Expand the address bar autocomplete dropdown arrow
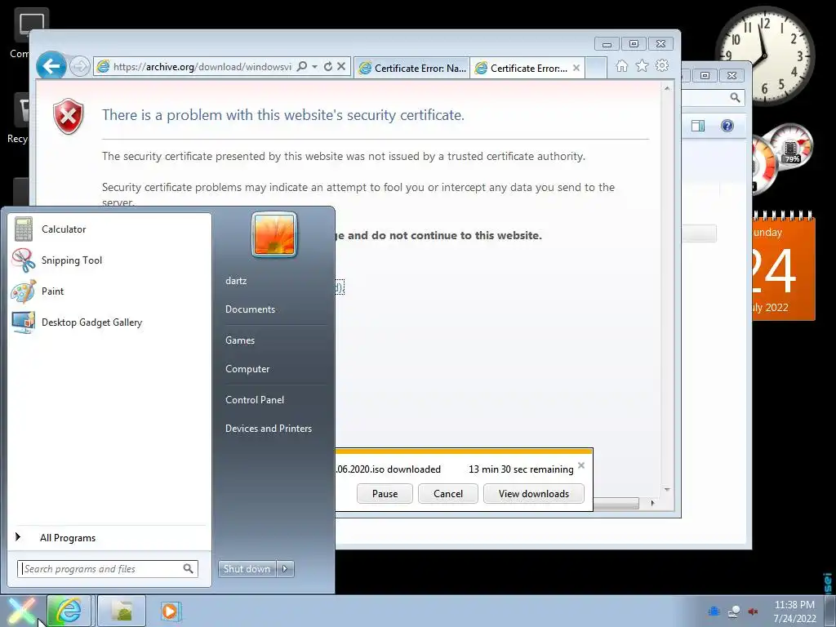The height and width of the screenshot is (627, 836). pos(314,66)
